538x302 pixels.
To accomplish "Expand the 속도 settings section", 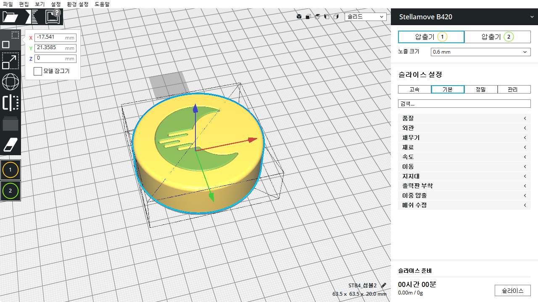I will tap(464, 157).
